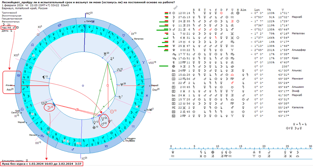The image size is (313, 167).
Task: Click the 'Час H4' planetary hour label
Action: 6,28
